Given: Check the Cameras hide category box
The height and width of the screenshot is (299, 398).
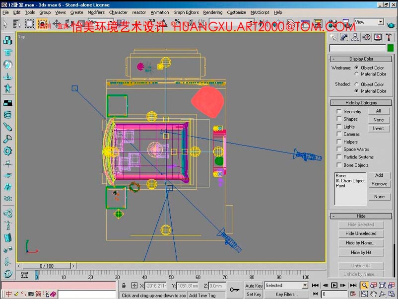Looking at the screenshot, I should pos(338,134).
